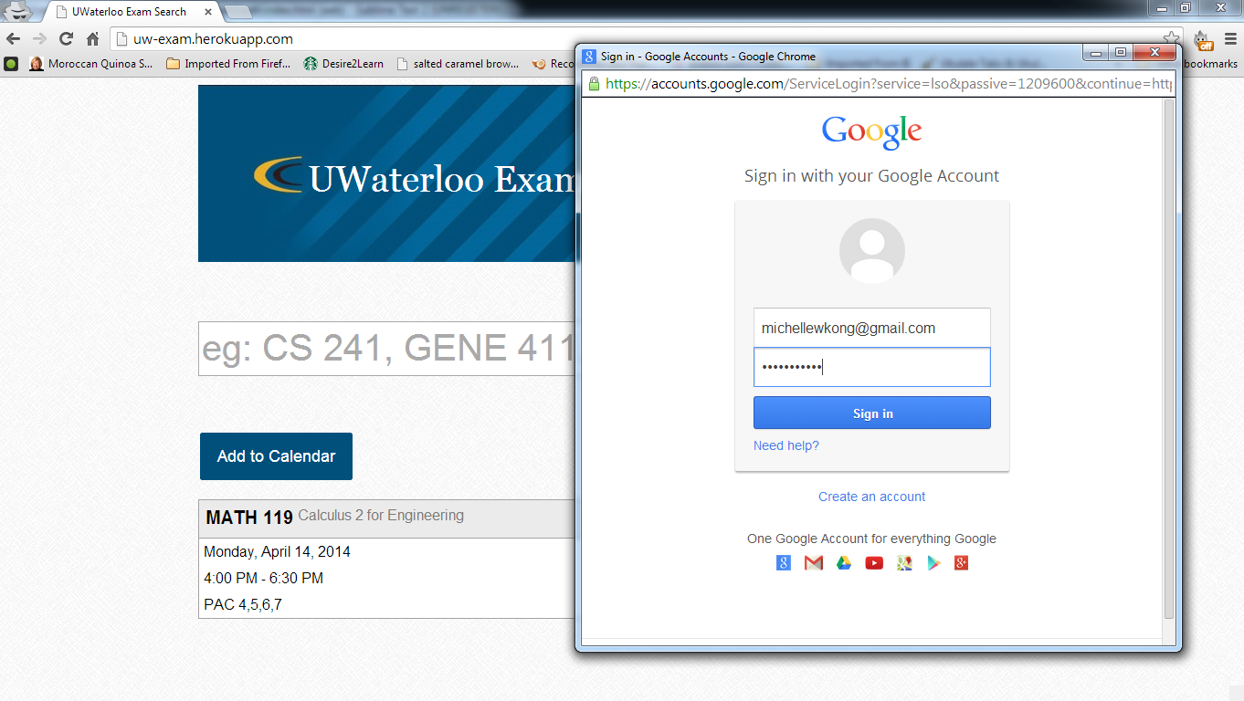Image resolution: width=1244 pixels, height=701 pixels.
Task: Click the popup window vertical scrollbar
Action: tap(1169, 360)
